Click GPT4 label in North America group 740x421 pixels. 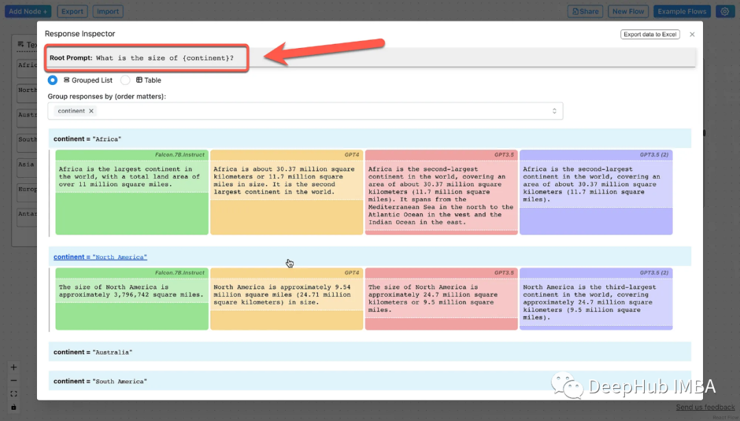(x=351, y=273)
